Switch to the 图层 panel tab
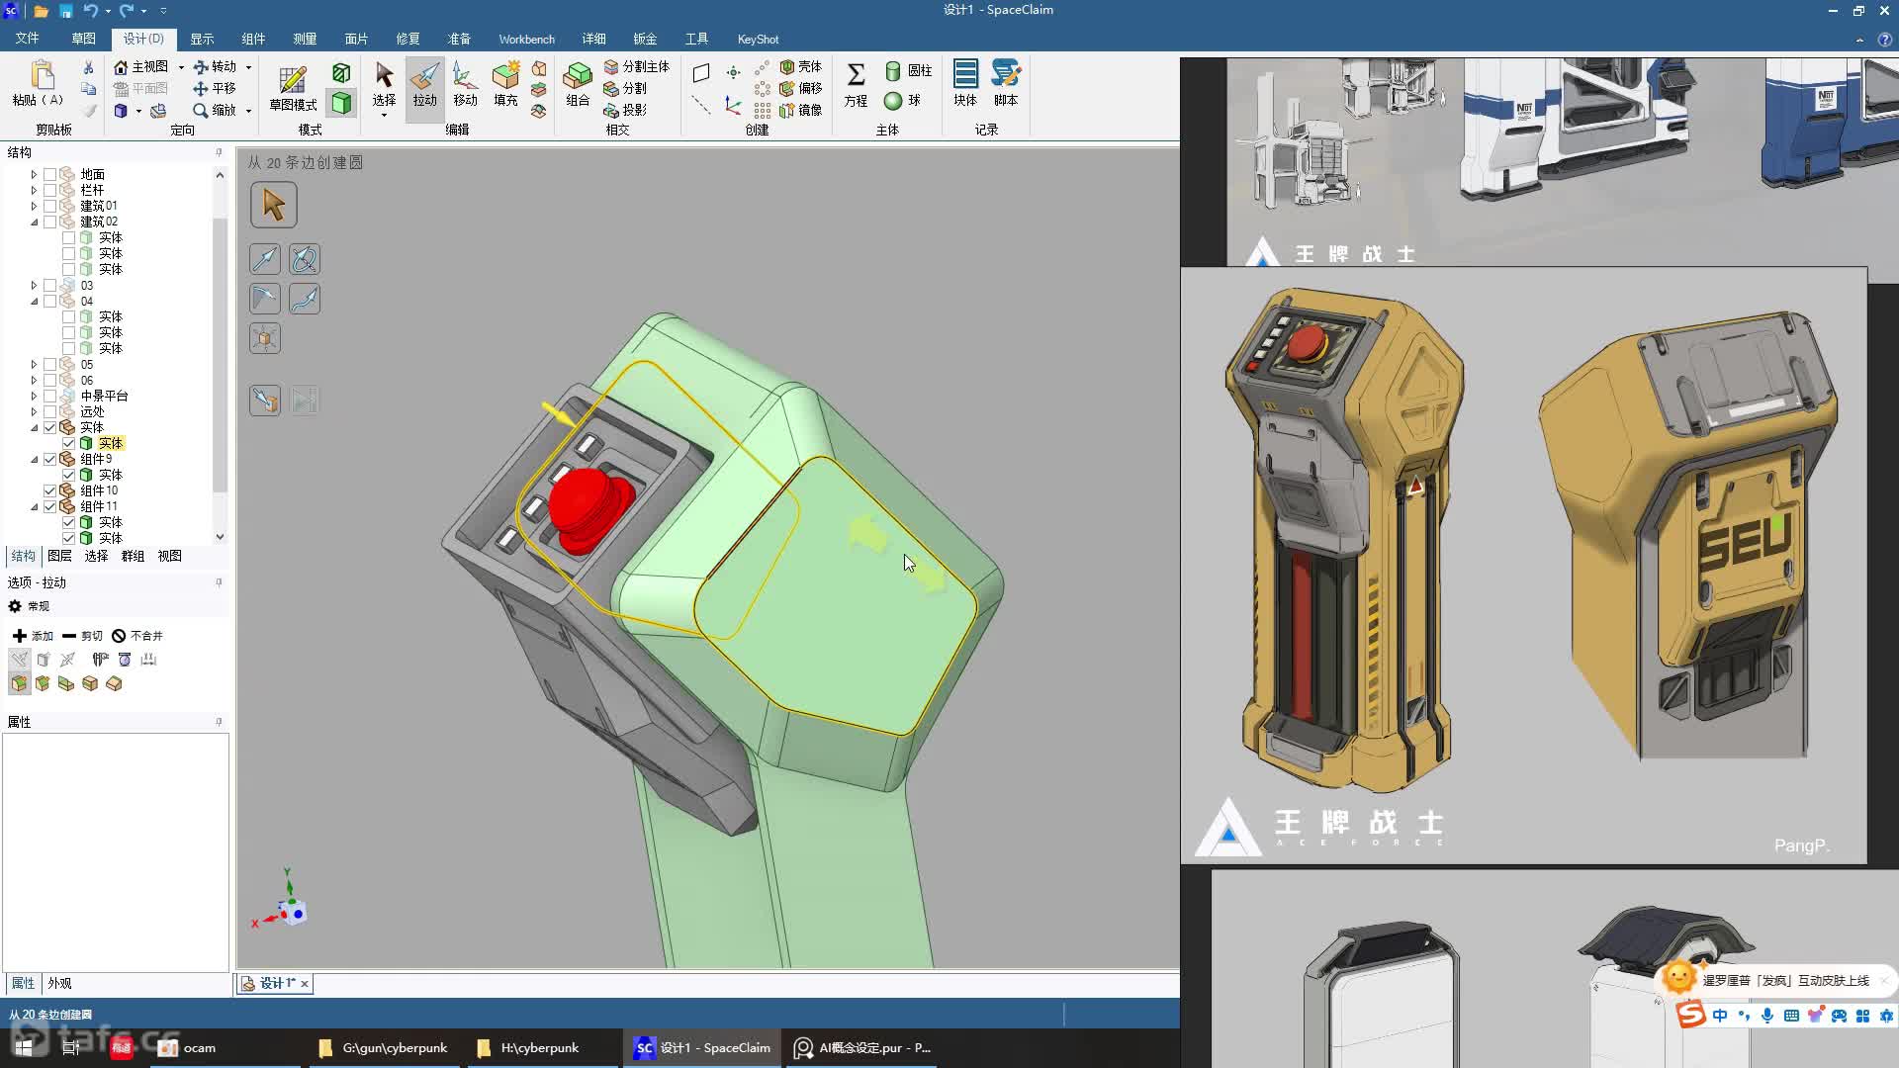 59,556
